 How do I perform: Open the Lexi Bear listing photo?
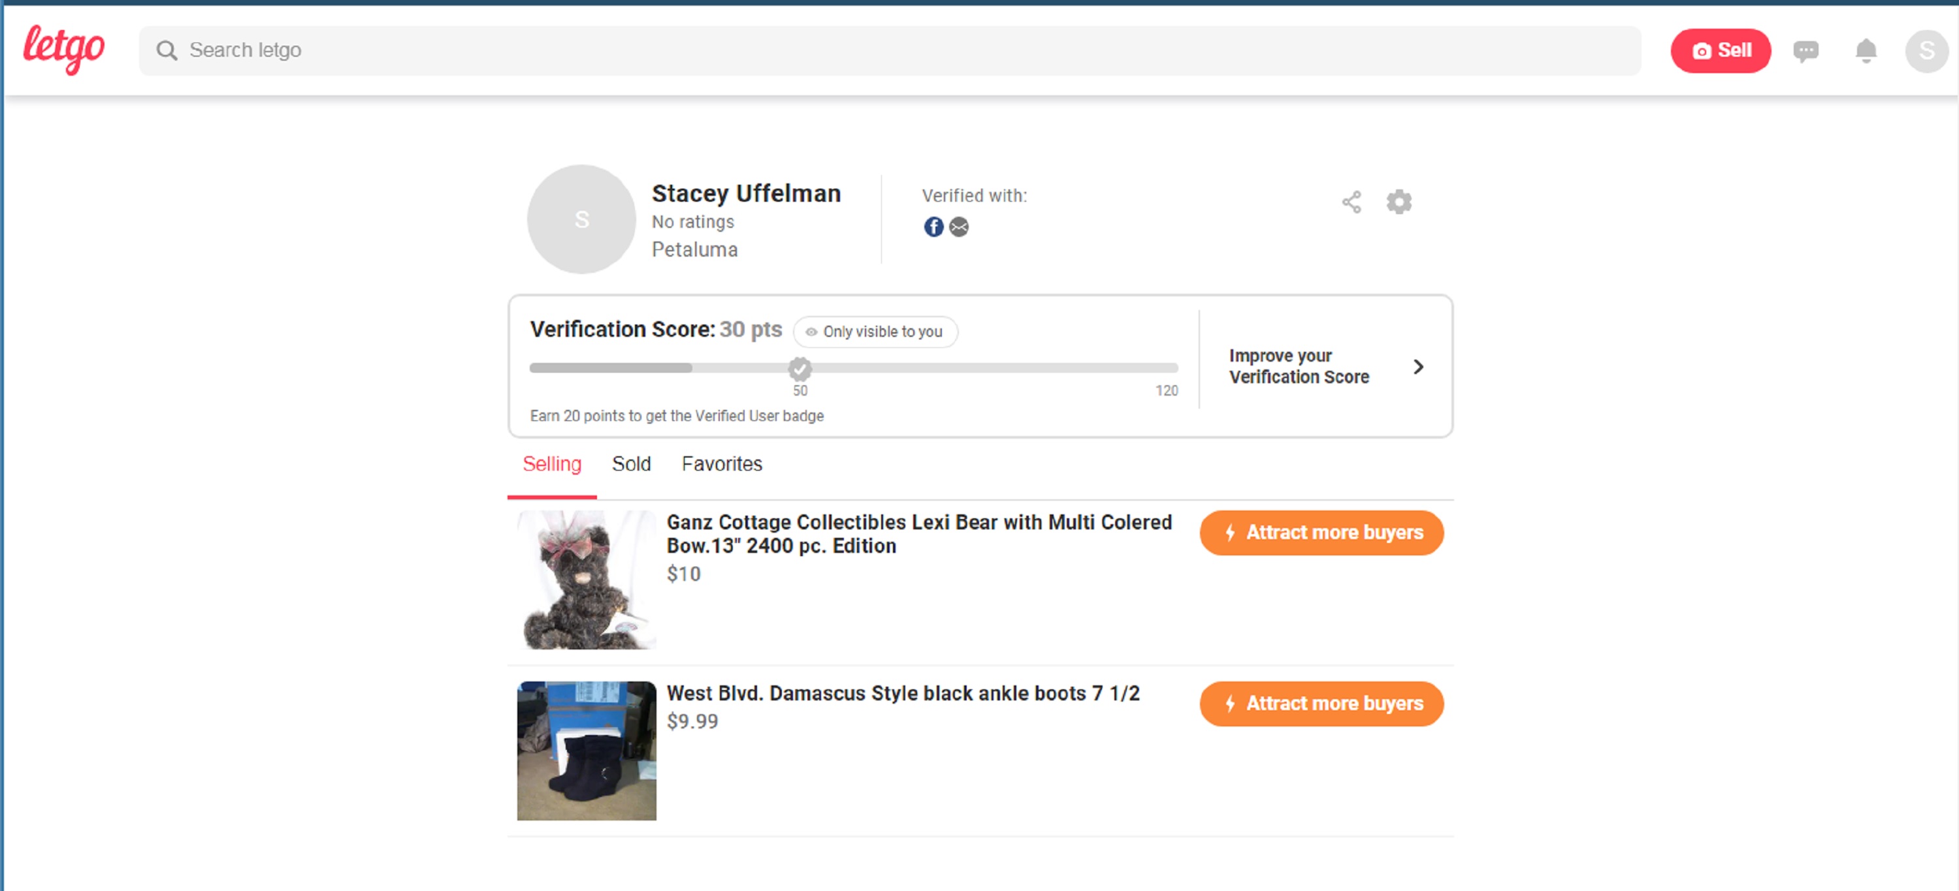pyautogui.click(x=587, y=579)
